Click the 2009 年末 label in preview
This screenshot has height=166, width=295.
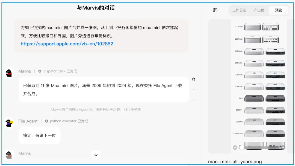pos(239,39)
